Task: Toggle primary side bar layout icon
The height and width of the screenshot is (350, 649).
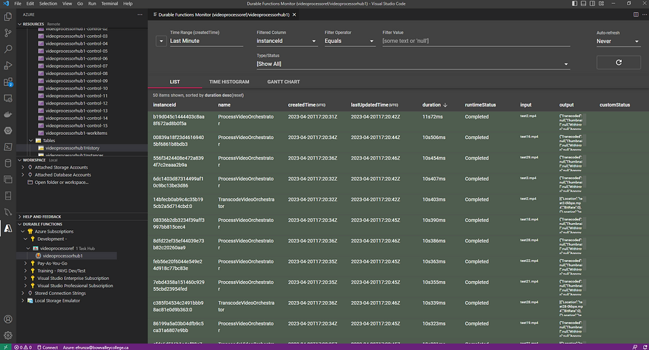Action: click(575, 3)
